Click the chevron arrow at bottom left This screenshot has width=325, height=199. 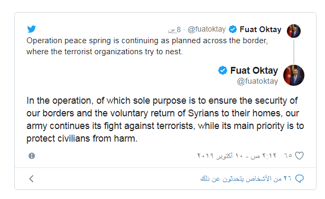[x=31, y=178]
